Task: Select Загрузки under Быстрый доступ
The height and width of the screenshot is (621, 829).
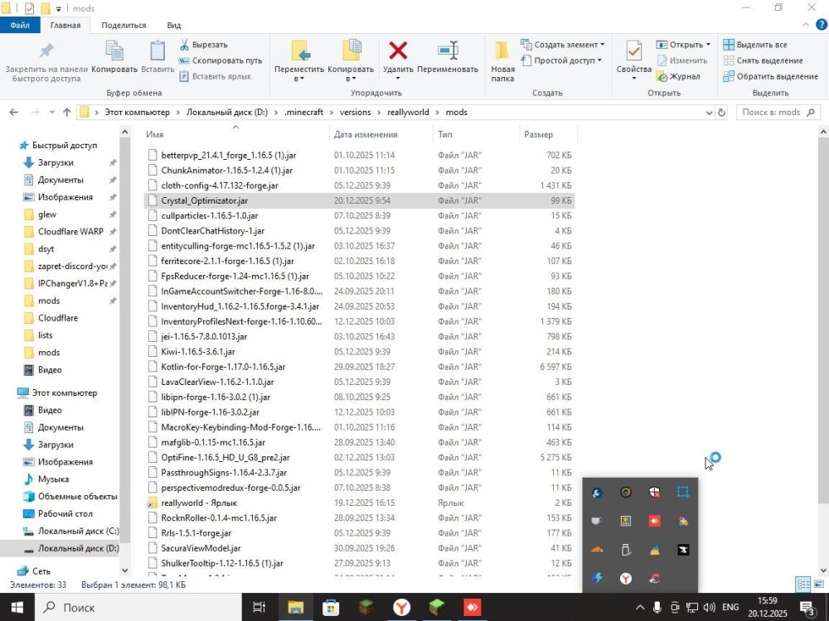Action: tap(56, 162)
